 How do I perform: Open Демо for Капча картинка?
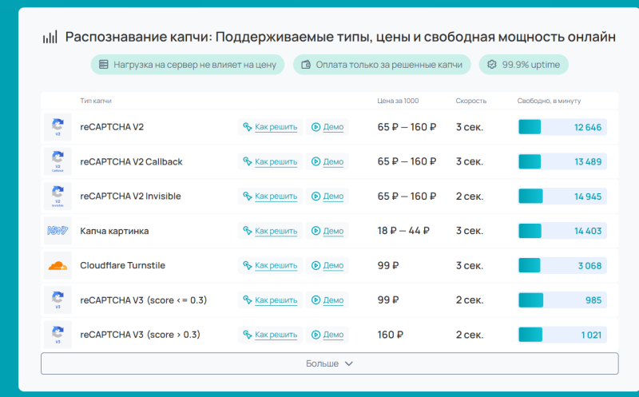pos(327,231)
